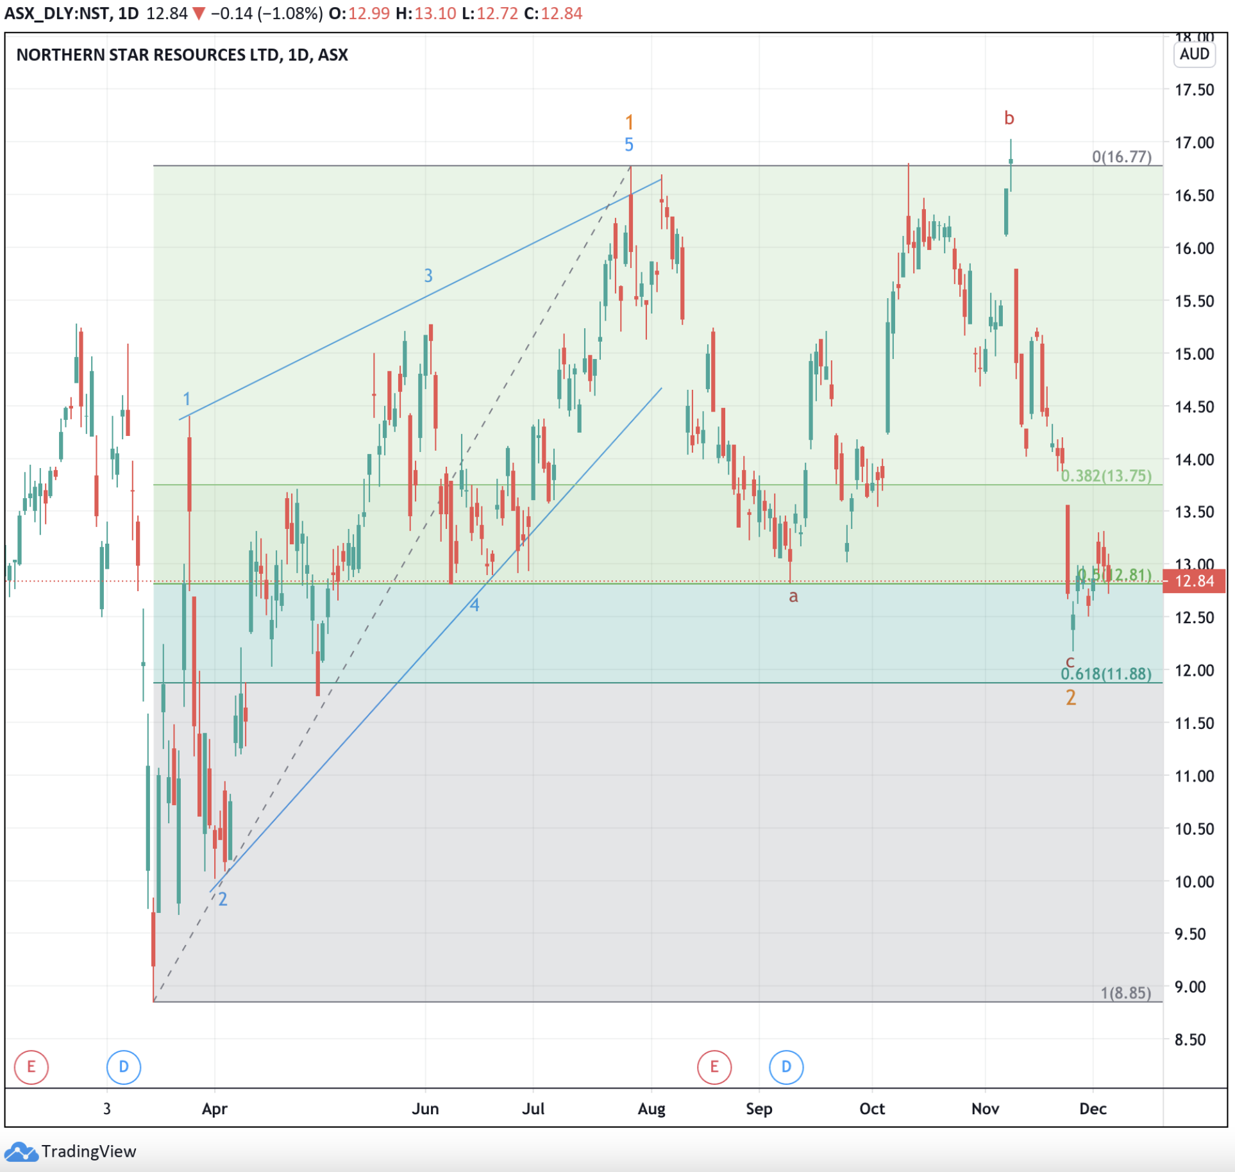1235x1172 pixels.
Task: Click the Dec label on the time axis
Action: click(1092, 1109)
